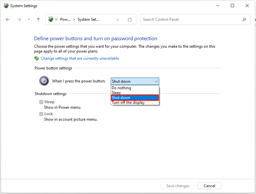
Task: Go up one level with the up arrow
Action: [38, 20]
